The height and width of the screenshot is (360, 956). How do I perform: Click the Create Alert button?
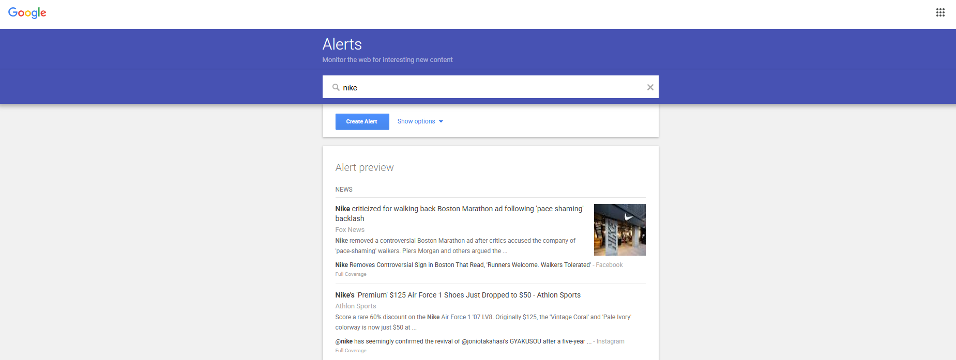point(362,121)
